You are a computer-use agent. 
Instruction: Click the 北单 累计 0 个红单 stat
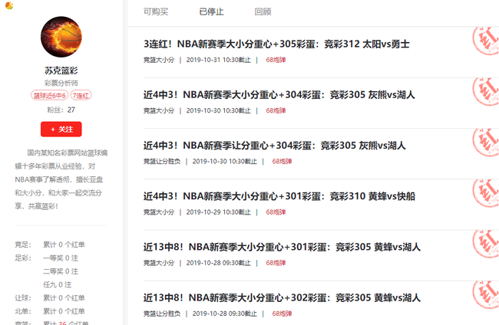point(50,311)
